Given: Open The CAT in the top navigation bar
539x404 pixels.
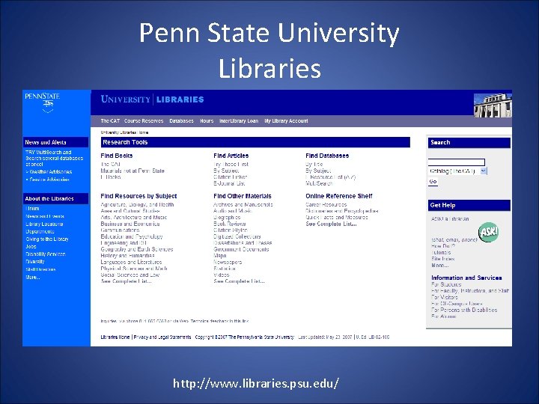Looking at the screenshot, I should coord(110,121).
